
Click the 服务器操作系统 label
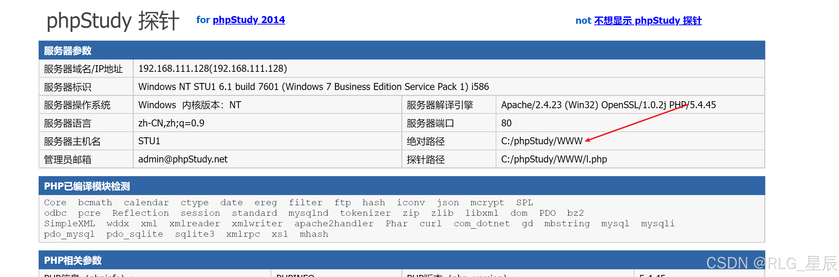[x=77, y=105]
